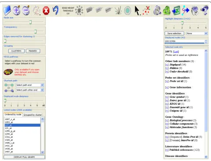Select the grass-like radial layout icon
Screen dimensions: 211x161
118,10
